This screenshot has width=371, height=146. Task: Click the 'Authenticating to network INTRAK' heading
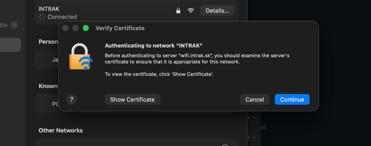pyautogui.click(x=154, y=45)
